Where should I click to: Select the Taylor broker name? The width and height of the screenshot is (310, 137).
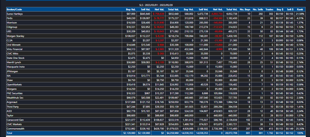10,116
